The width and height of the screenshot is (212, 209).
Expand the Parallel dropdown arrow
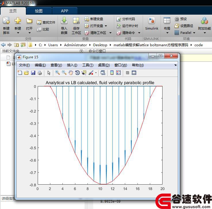pyautogui.click(x=194, y=33)
